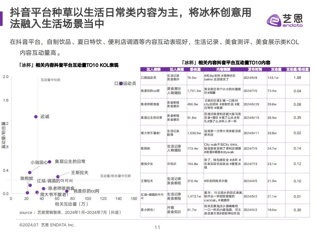The width and height of the screenshot is (315, 236).
Task: Click the 摸娱少女 table cell
Action: [147, 164]
